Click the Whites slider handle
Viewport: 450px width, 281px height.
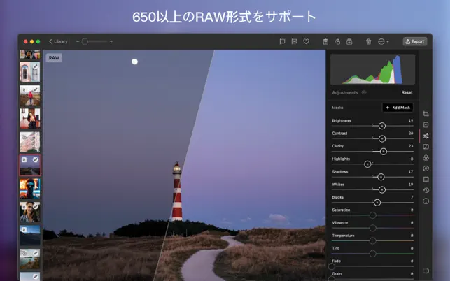click(x=381, y=190)
